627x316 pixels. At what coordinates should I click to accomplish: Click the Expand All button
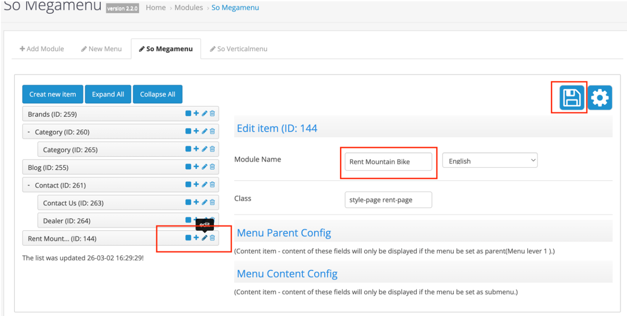(108, 94)
